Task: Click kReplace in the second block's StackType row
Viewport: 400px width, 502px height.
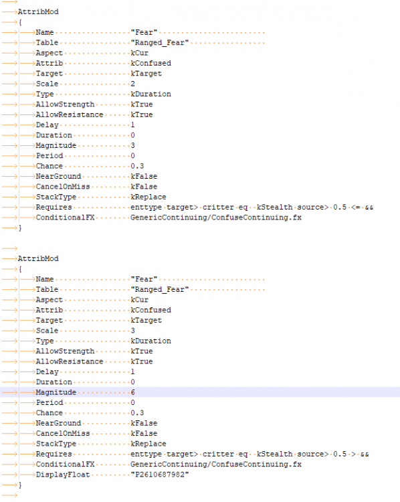Action: pos(148,444)
